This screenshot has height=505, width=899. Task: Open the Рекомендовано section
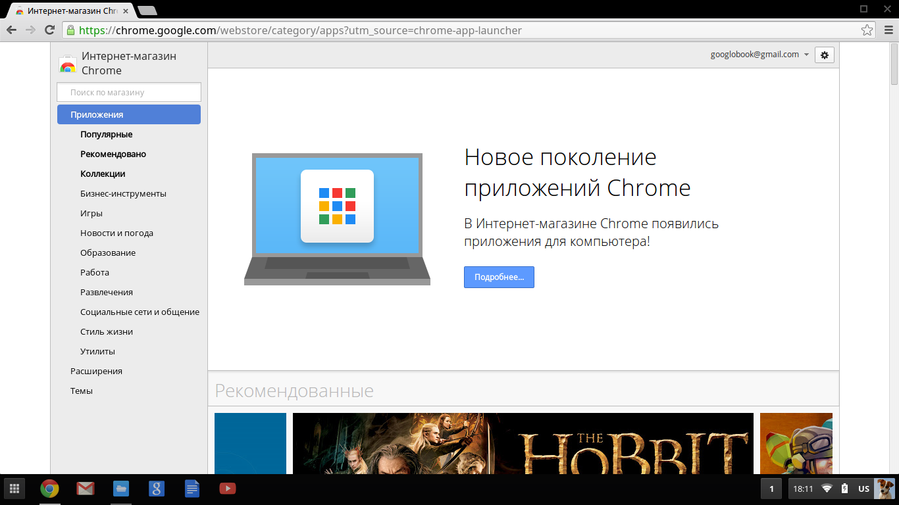(x=113, y=154)
